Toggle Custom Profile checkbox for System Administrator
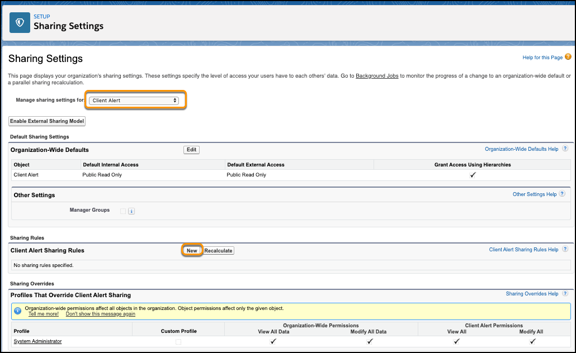 (178, 341)
